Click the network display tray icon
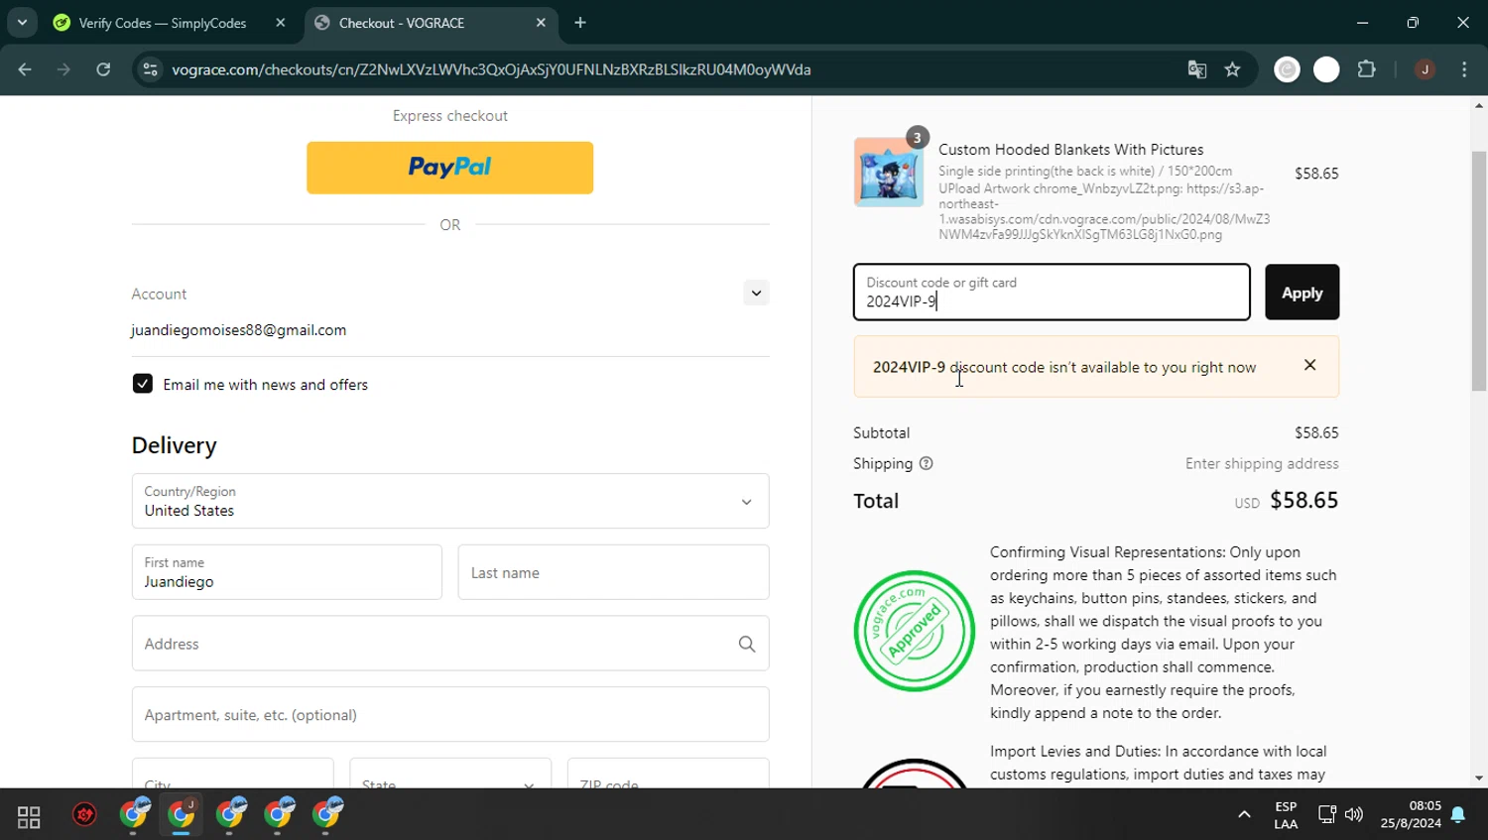1488x840 pixels. [x=1326, y=814]
